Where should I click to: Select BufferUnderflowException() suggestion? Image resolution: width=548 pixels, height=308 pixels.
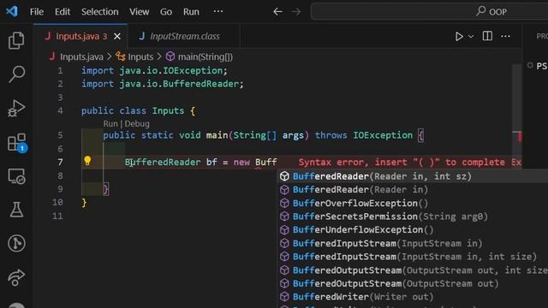click(x=413, y=230)
